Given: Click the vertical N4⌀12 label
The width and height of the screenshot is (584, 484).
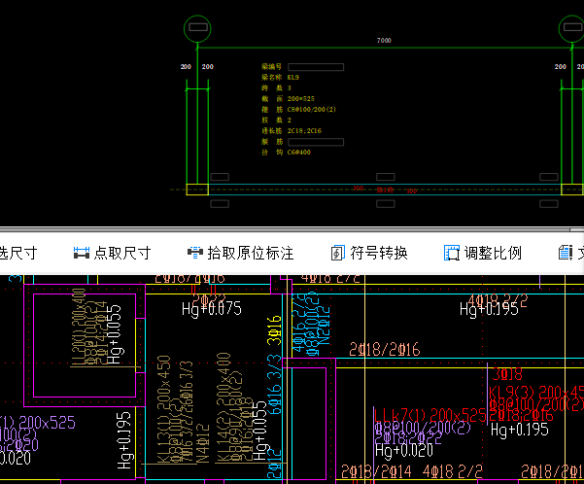Looking at the screenshot, I should tap(203, 443).
